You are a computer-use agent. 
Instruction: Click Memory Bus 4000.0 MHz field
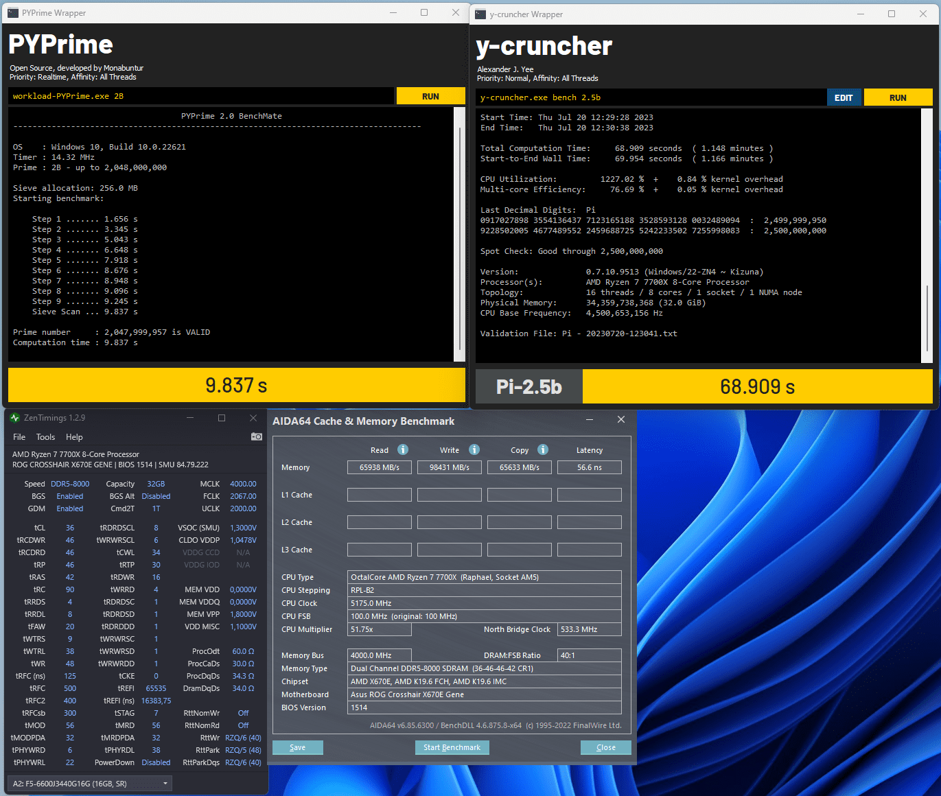tap(380, 655)
